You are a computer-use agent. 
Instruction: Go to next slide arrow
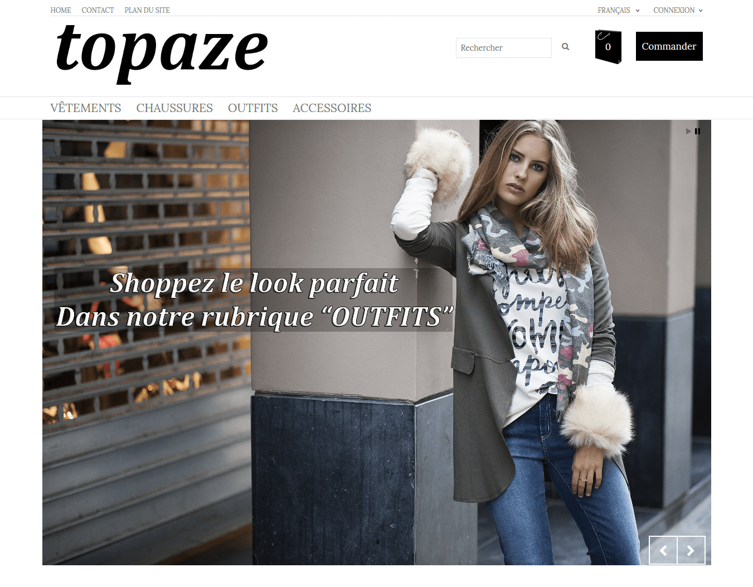pyautogui.click(x=691, y=550)
